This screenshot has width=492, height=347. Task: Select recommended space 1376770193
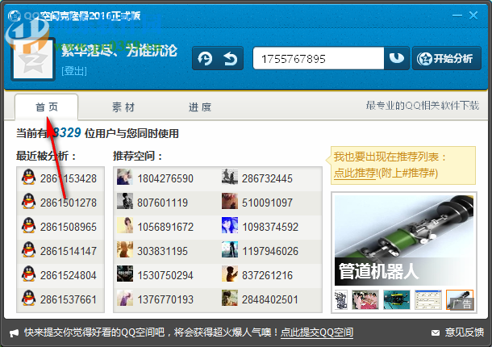[165, 299]
